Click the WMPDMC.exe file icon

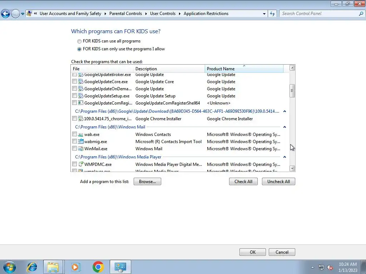81,164
